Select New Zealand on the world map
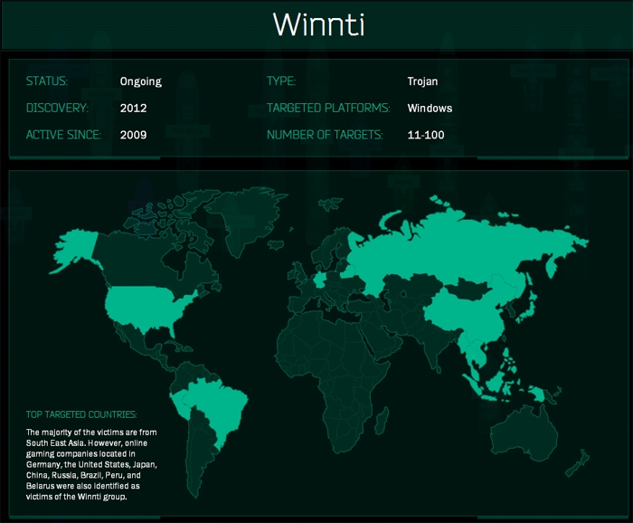This screenshot has width=633, height=523. 578,463
